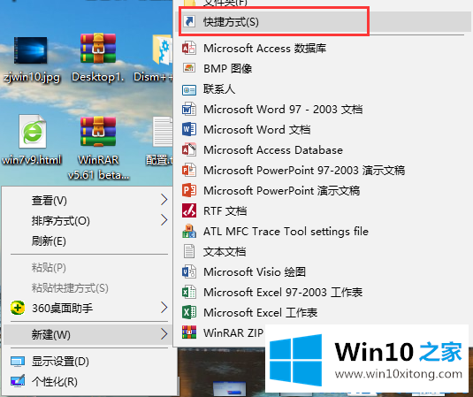
Task: Create Microsoft Word 97 - 2003 文档
Action: pos(283,110)
